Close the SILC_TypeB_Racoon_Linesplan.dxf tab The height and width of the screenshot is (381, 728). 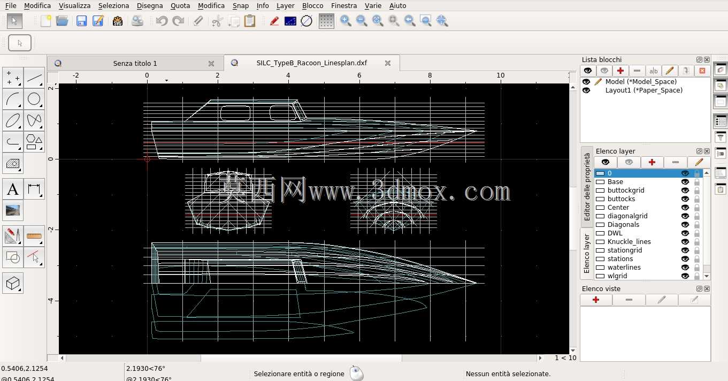(x=388, y=63)
